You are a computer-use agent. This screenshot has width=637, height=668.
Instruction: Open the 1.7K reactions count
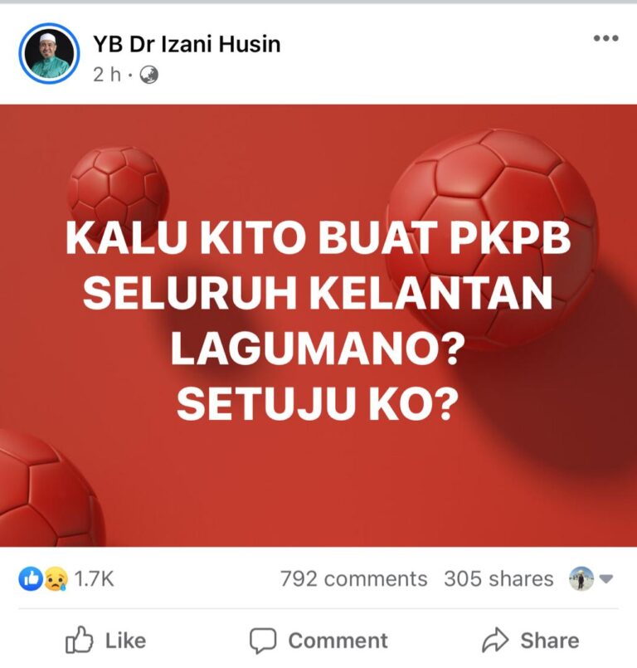tap(94, 579)
